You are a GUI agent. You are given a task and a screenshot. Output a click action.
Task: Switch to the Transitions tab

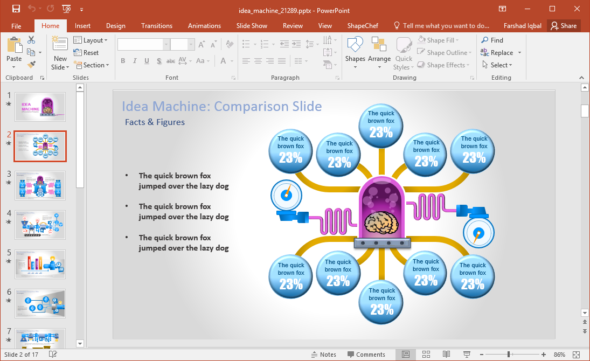pyautogui.click(x=157, y=26)
